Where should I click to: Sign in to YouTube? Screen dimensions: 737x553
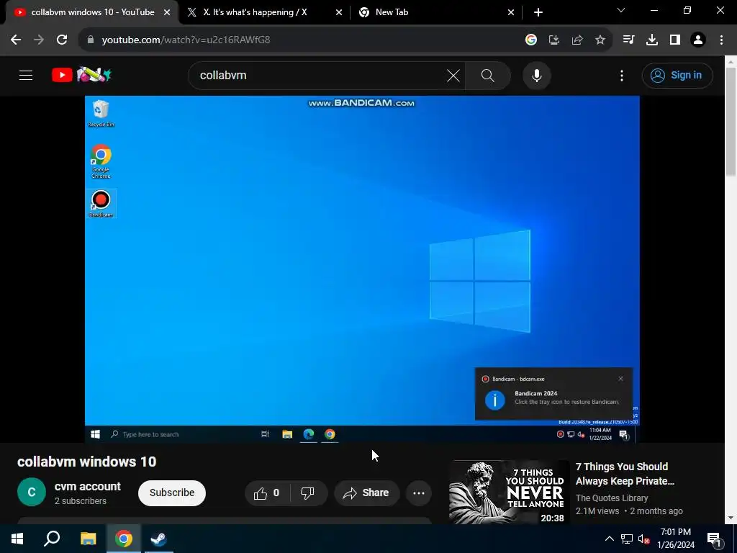(x=677, y=75)
